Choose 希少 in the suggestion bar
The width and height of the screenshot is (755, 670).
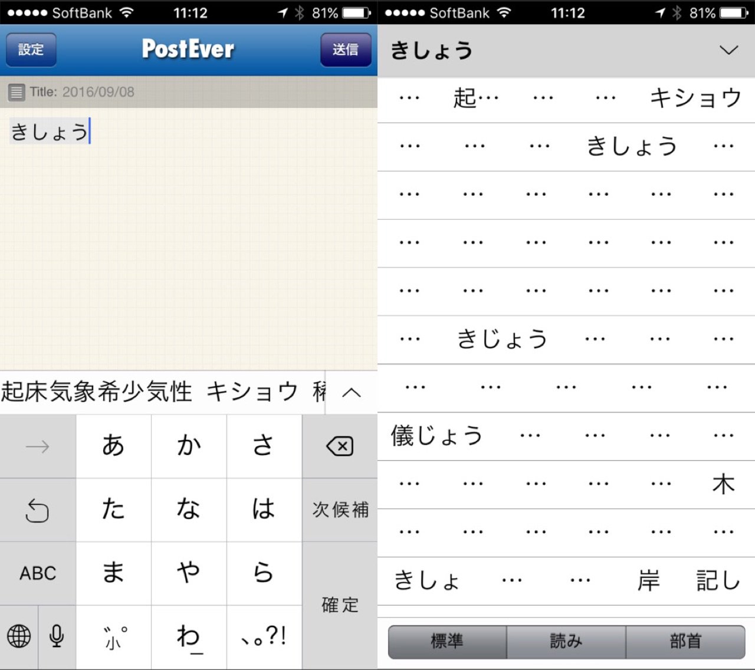point(121,392)
